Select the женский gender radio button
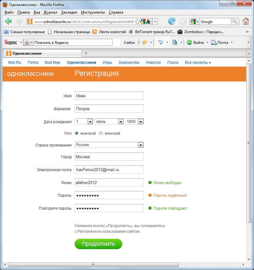The width and height of the screenshot is (254, 270). point(101,133)
